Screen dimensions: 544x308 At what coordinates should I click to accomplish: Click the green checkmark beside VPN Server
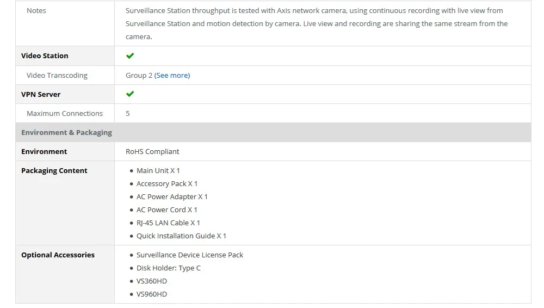coord(130,94)
